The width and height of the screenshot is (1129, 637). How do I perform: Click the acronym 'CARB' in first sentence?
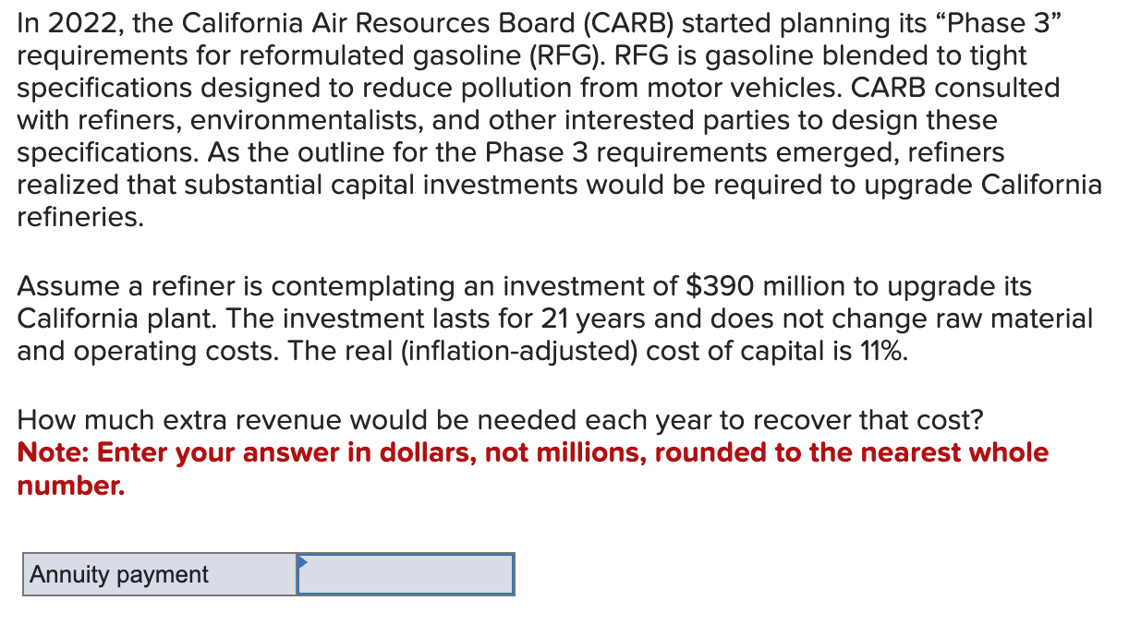coord(628,22)
